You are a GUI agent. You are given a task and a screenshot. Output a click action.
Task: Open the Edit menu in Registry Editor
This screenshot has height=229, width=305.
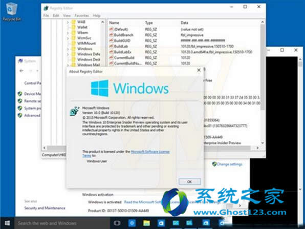coord(56,15)
